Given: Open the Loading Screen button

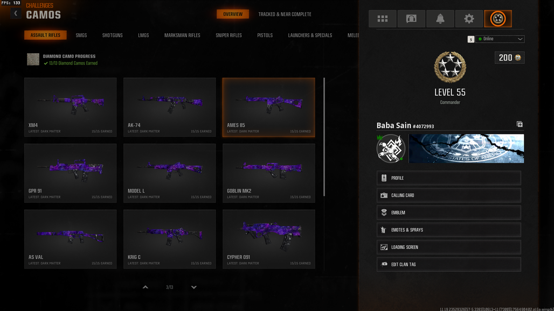Looking at the screenshot, I should pos(449,247).
